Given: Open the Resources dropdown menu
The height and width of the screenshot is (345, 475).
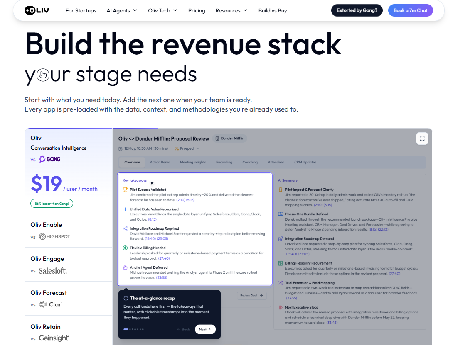Looking at the screenshot, I should [231, 11].
